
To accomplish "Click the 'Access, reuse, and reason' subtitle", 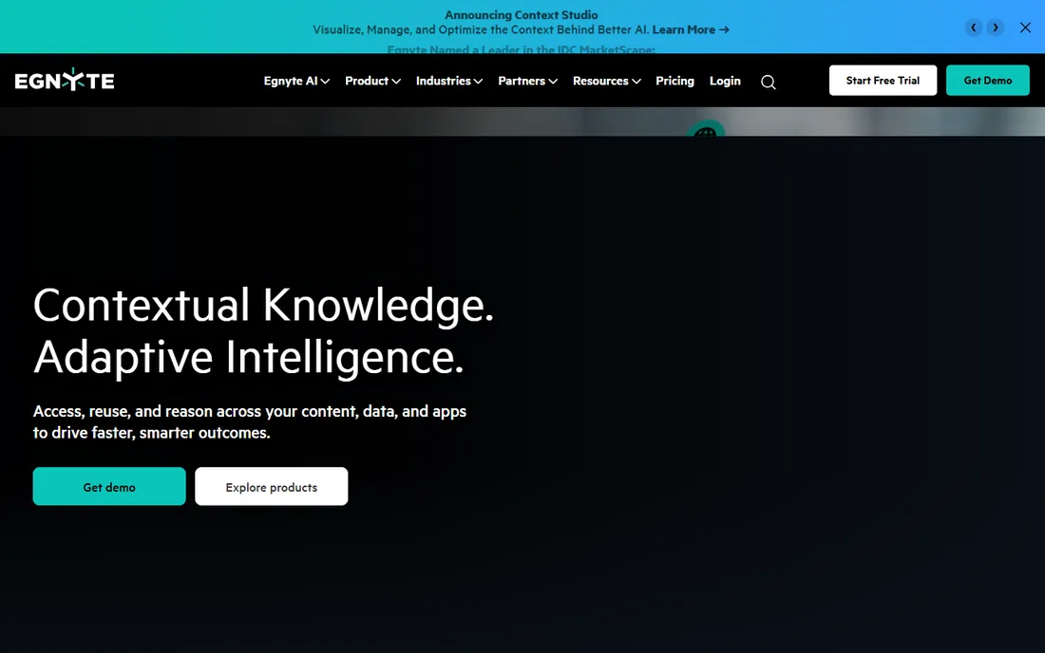I will click(x=250, y=422).
